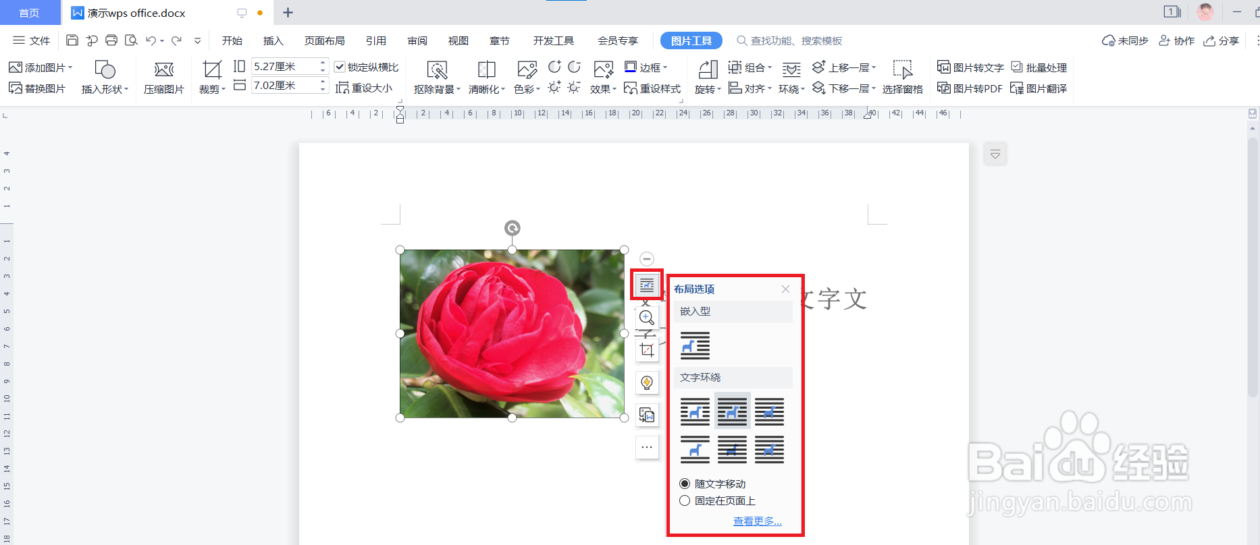This screenshot has height=545, width=1260.
Task: Switch to the 页面布局 tab
Action: [325, 40]
